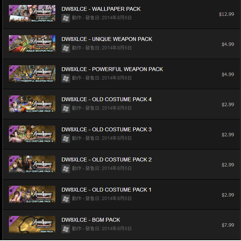Screen dimensions: 241x241
Task: Open DW8XLCE - BGM PACK title
Action: point(91,220)
